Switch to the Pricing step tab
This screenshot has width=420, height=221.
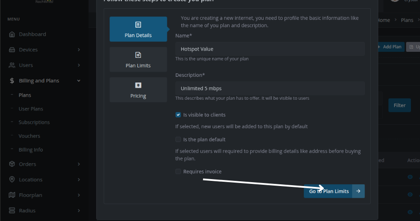pos(138,90)
